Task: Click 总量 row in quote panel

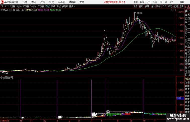Action: pos(187,61)
